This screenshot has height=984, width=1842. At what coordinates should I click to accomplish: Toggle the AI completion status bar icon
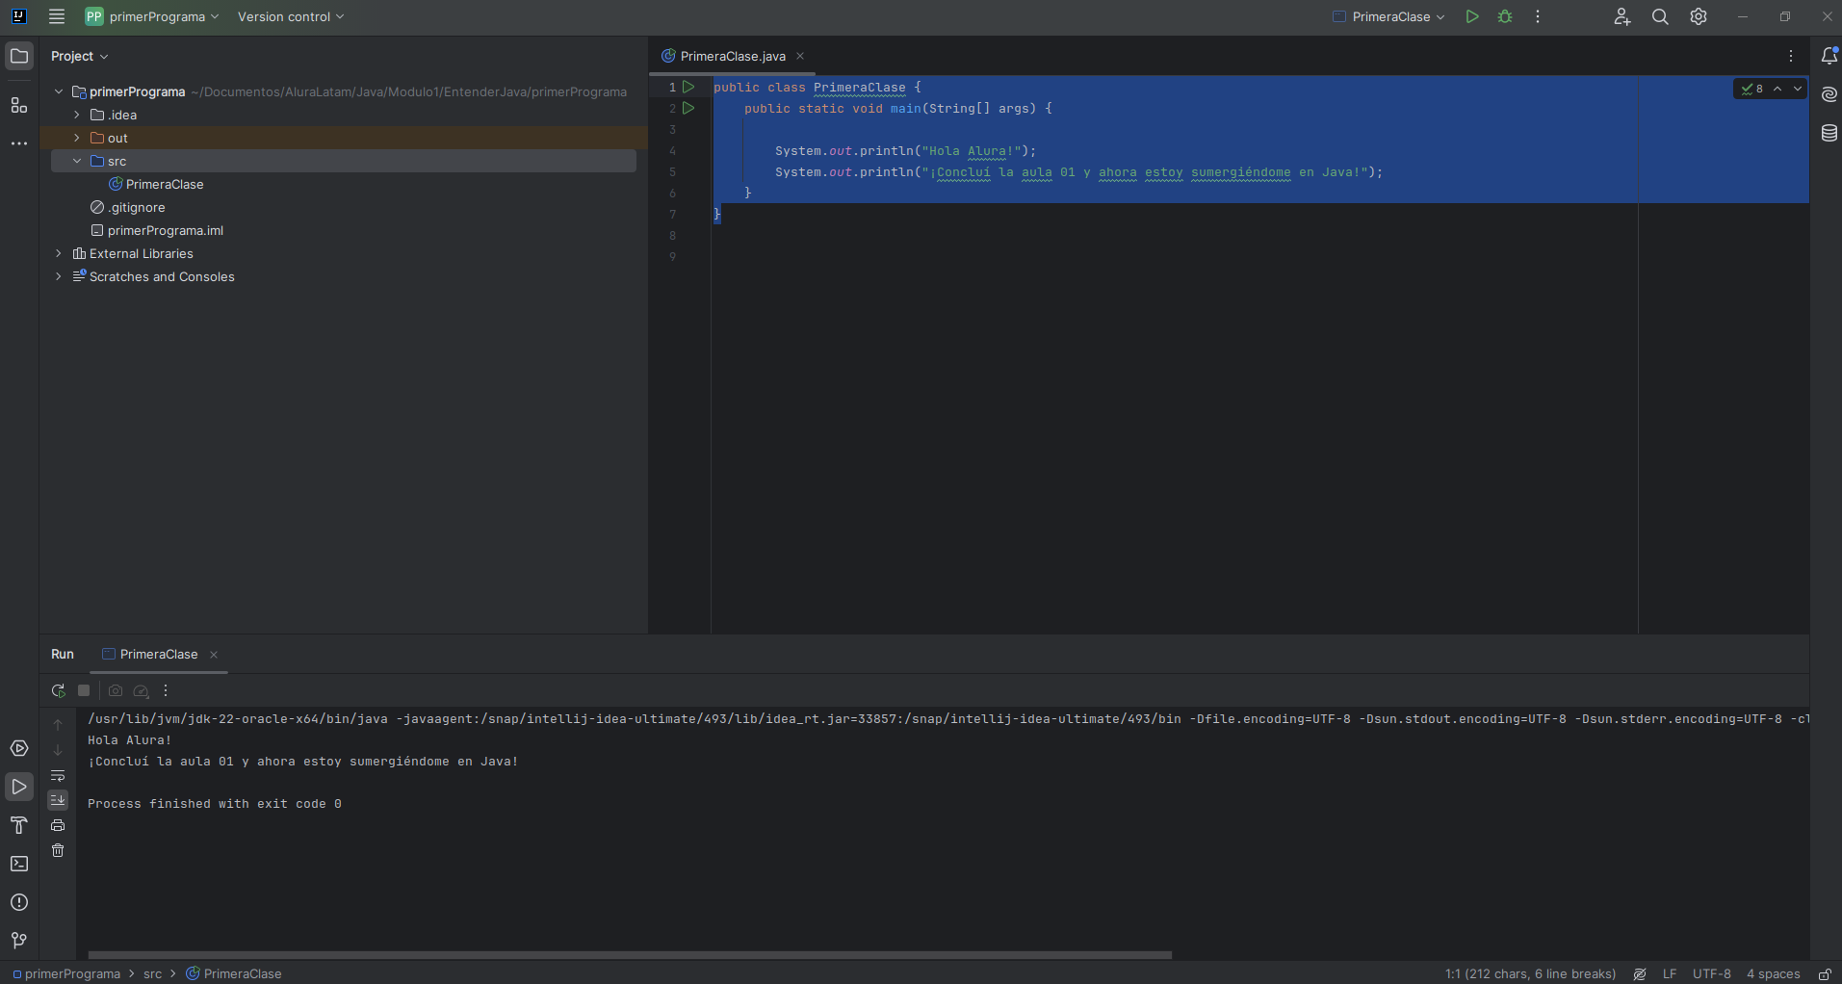coord(1640,973)
